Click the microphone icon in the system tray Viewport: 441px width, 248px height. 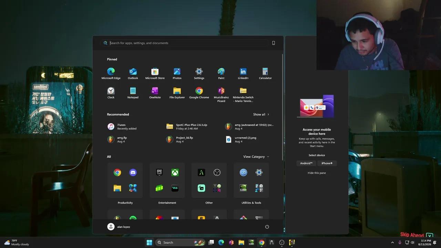pyautogui.click(x=400, y=242)
